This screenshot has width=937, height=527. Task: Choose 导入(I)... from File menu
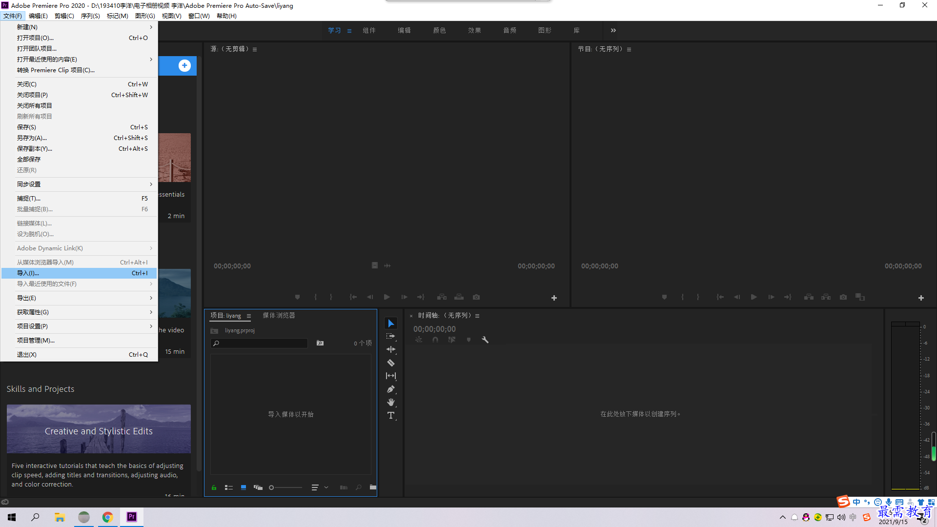point(79,273)
